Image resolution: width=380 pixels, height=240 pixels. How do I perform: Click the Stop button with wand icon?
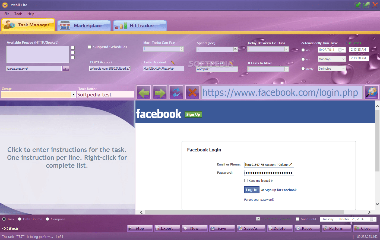point(140,228)
